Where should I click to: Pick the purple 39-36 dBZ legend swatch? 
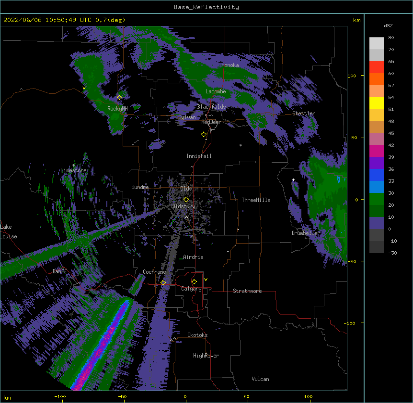click(377, 163)
